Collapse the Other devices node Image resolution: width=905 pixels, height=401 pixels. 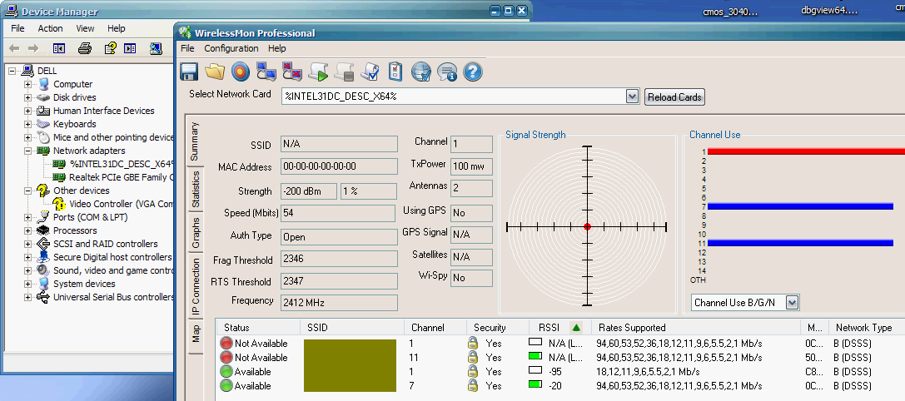[x=27, y=191]
